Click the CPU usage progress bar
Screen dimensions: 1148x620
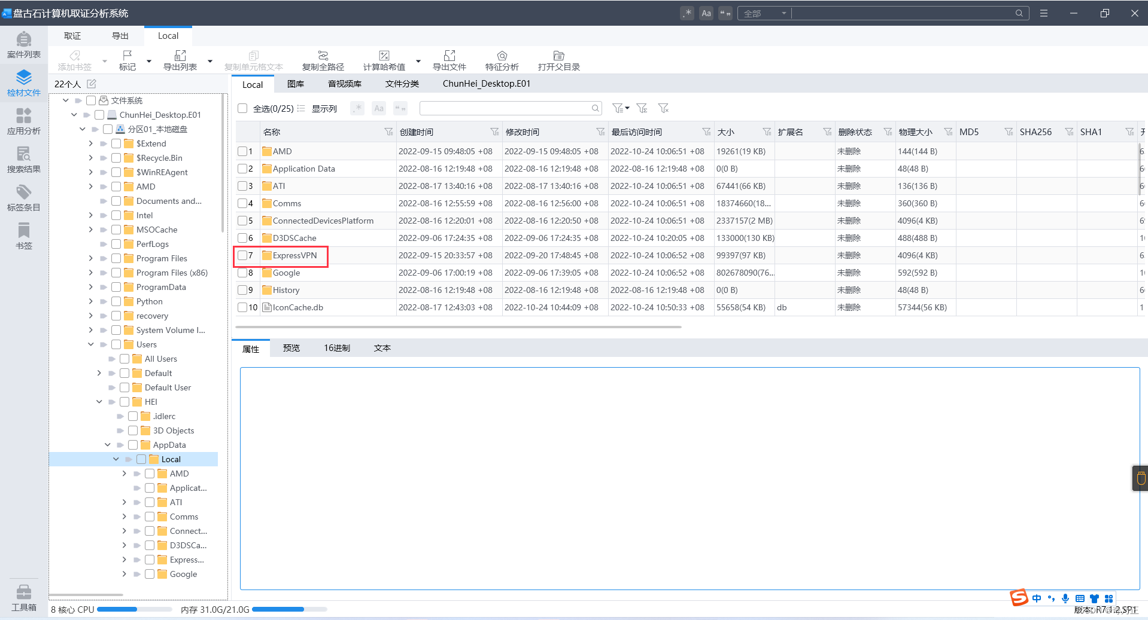pyautogui.click(x=135, y=609)
